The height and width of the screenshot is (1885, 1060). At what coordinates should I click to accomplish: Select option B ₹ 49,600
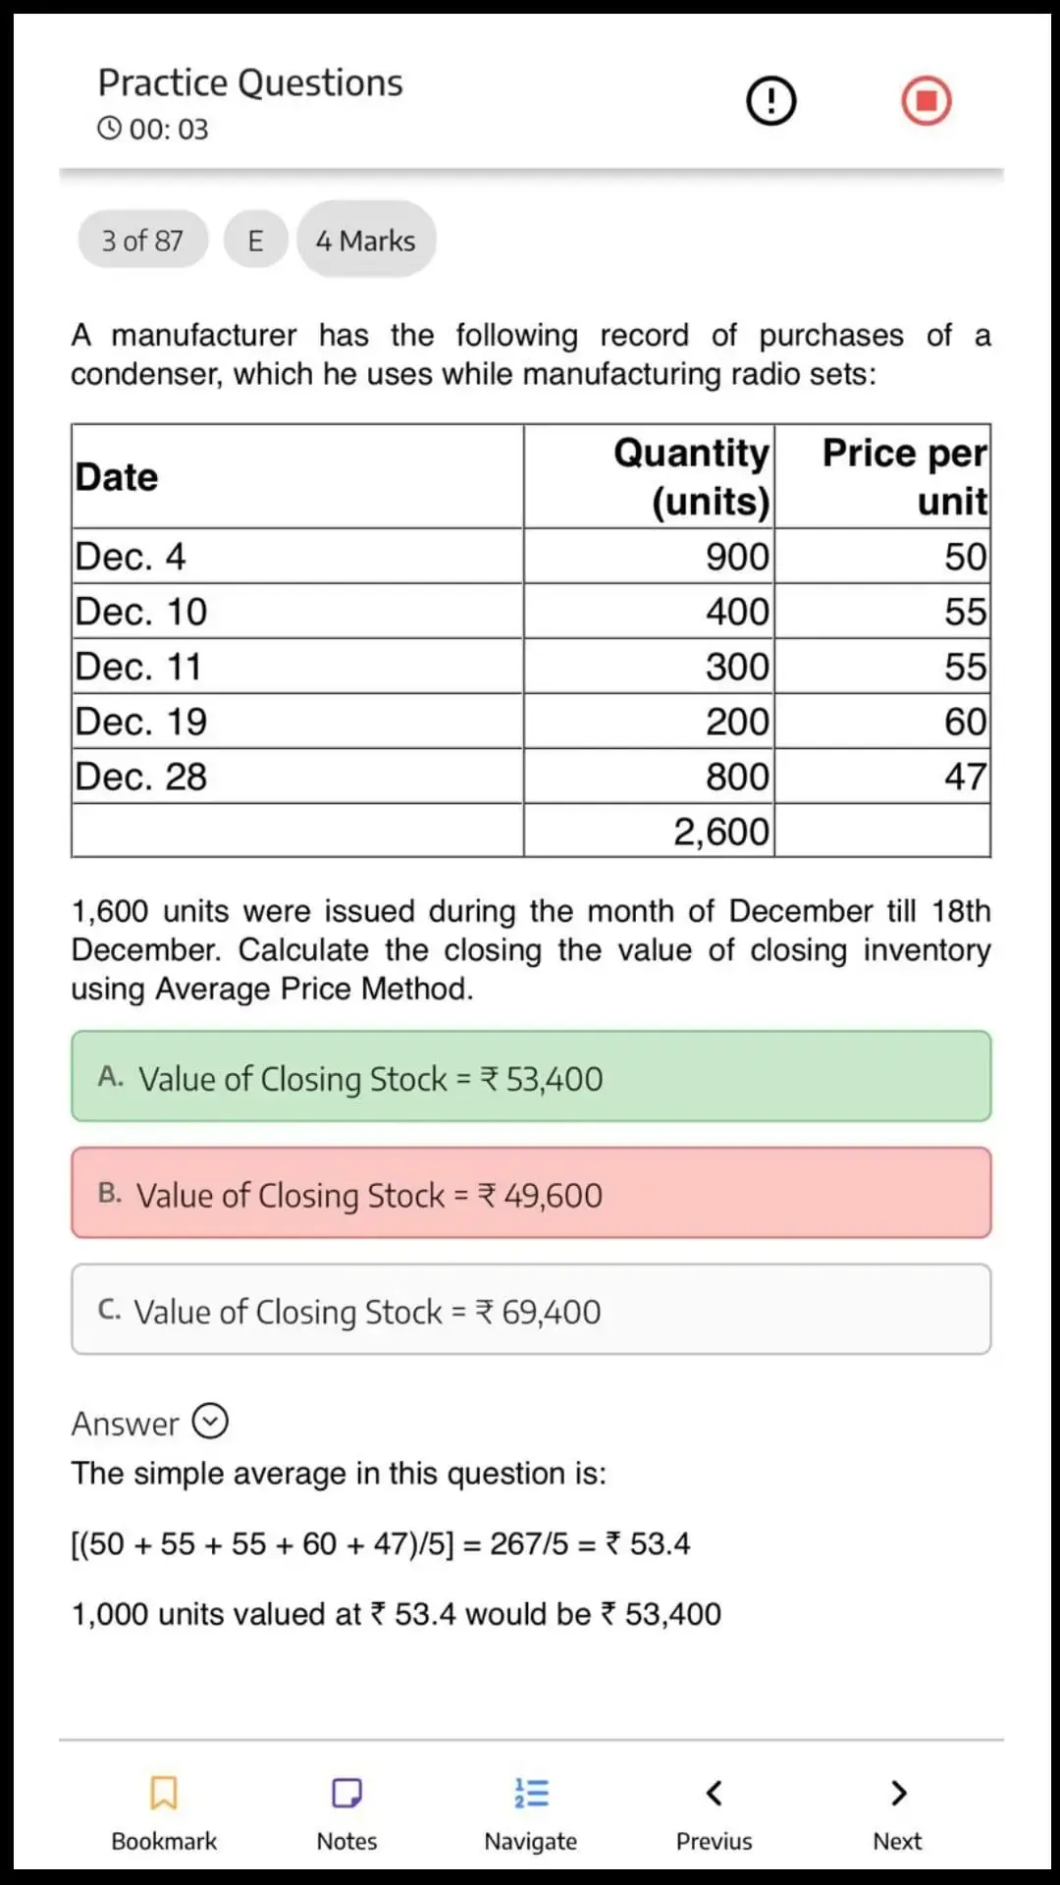[531, 1193]
